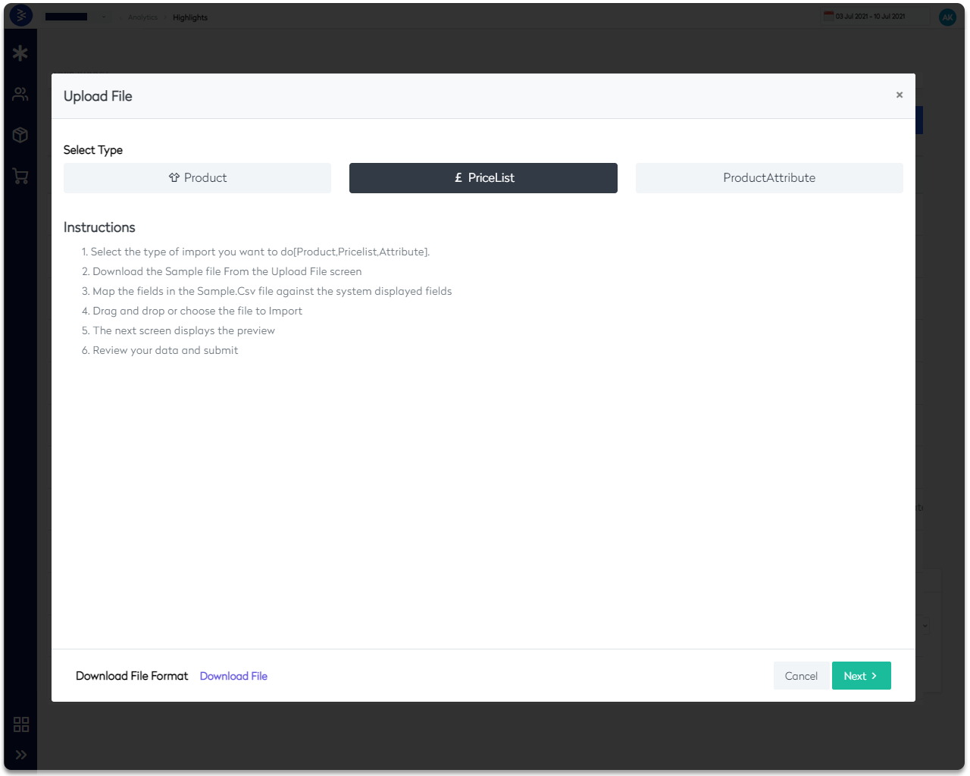Switch the selected type to Product
This screenshot has height=776, width=970.
pos(197,177)
